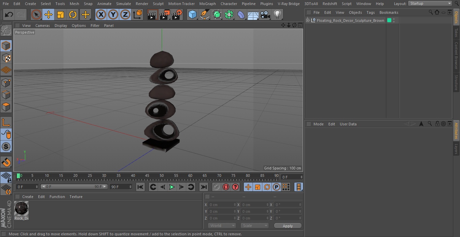Go to end of animation
The image size is (460, 237).
point(204,187)
